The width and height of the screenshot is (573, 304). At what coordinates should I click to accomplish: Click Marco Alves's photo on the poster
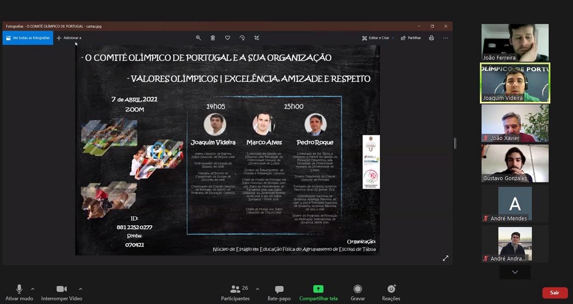(264, 124)
